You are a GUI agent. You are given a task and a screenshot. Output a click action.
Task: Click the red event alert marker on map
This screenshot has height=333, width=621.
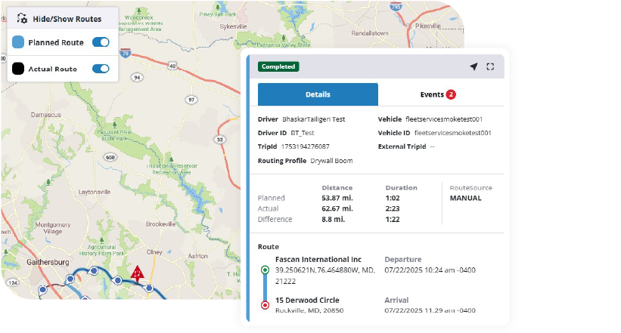click(x=137, y=273)
